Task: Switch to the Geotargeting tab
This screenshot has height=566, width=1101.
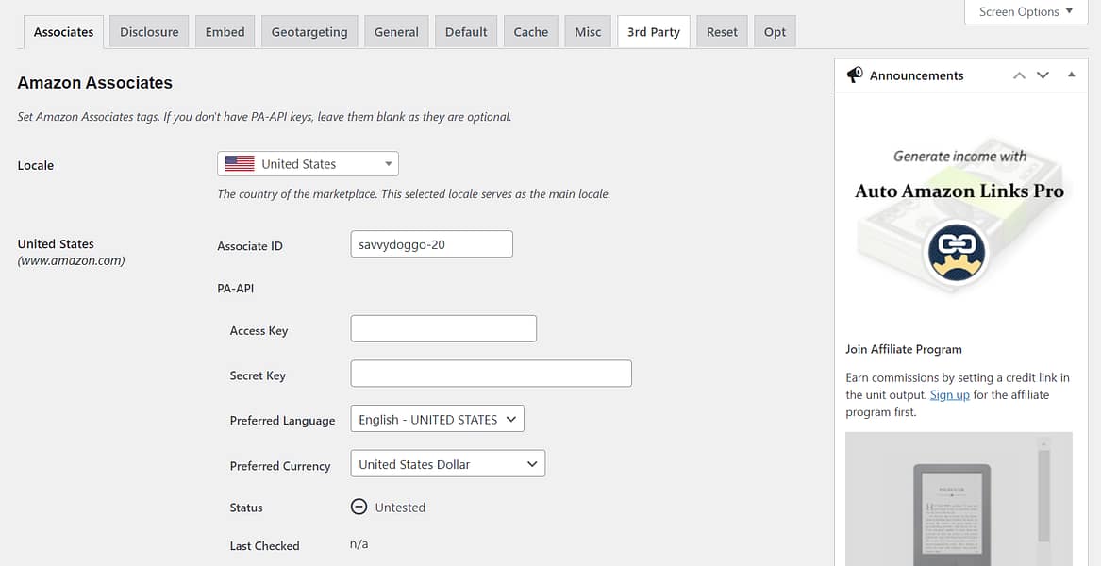Action: (309, 31)
